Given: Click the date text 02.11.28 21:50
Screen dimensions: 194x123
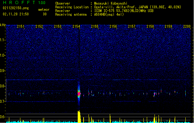Looking at the screenshot, I should pyautogui.click(x=16, y=14).
